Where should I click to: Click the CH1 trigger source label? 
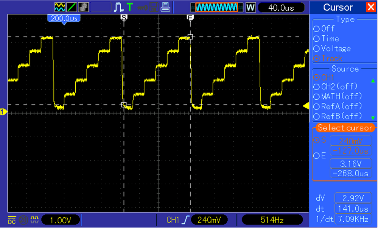pyautogui.click(x=173, y=220)
